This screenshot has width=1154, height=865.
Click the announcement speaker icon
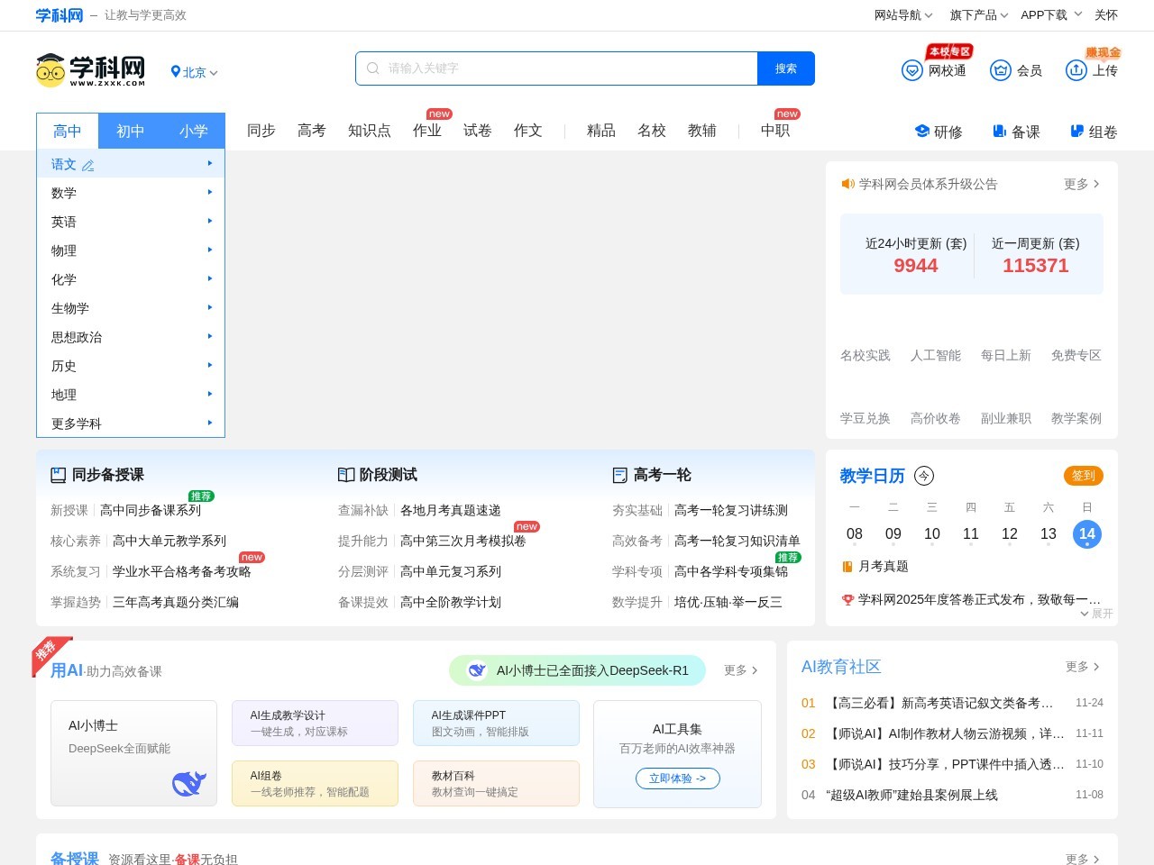tap(847, 184)
